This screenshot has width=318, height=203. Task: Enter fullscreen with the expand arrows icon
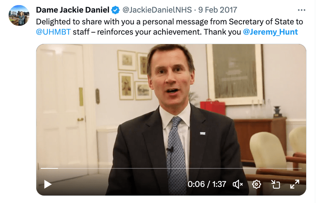pos(294,184)
